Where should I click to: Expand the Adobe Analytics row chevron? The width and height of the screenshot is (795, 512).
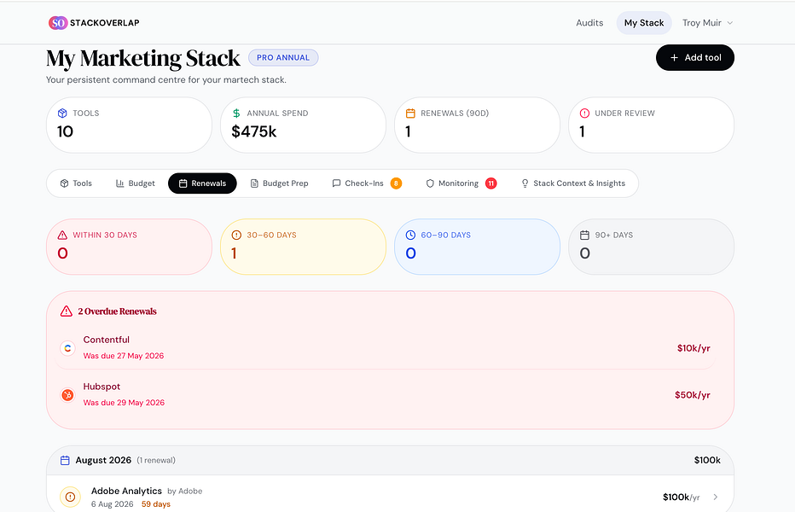pyautogui.click(x=716, y=497)
